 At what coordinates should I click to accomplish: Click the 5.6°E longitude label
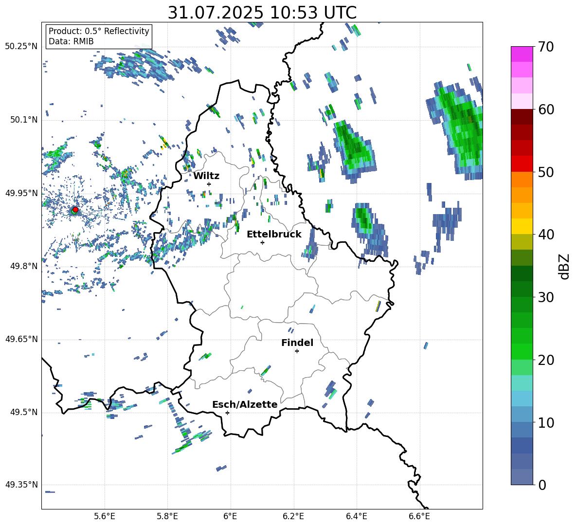(x=105, y=516)
